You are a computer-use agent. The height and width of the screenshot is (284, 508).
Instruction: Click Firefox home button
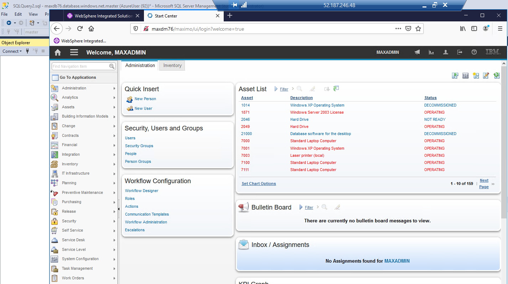tap(91, 29)
